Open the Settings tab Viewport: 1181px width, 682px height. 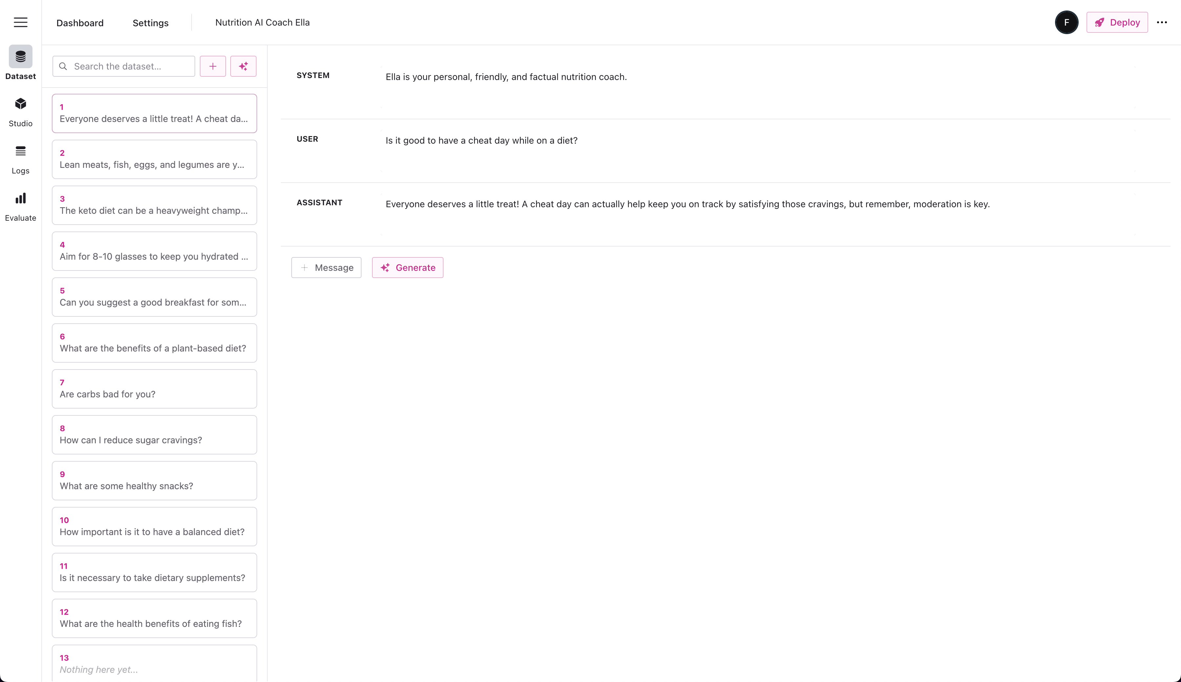(151, 23)
